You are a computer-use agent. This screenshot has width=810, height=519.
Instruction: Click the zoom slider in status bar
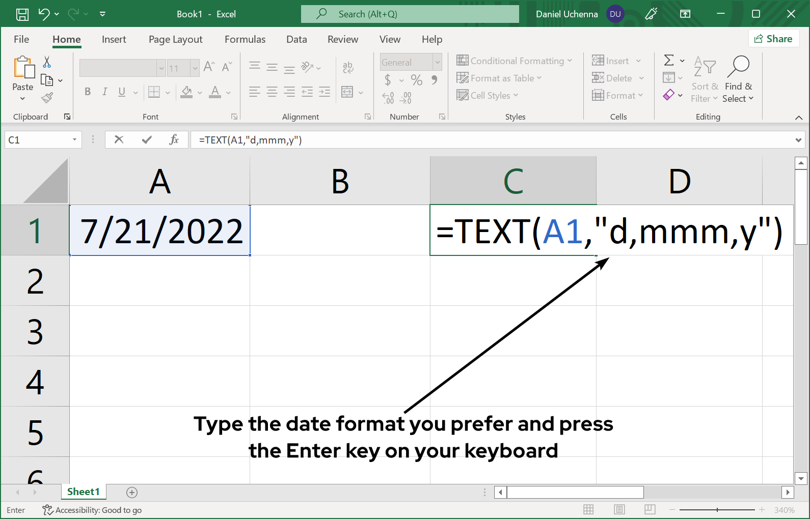tap(717, 510)
